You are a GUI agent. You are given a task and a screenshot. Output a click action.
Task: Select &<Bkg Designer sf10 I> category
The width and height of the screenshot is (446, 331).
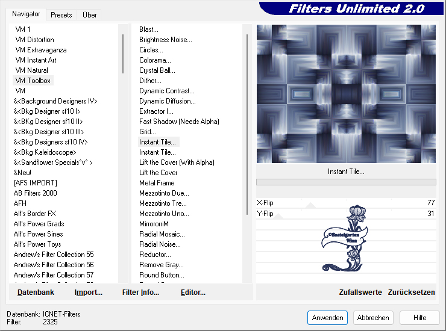click(47, 111)
